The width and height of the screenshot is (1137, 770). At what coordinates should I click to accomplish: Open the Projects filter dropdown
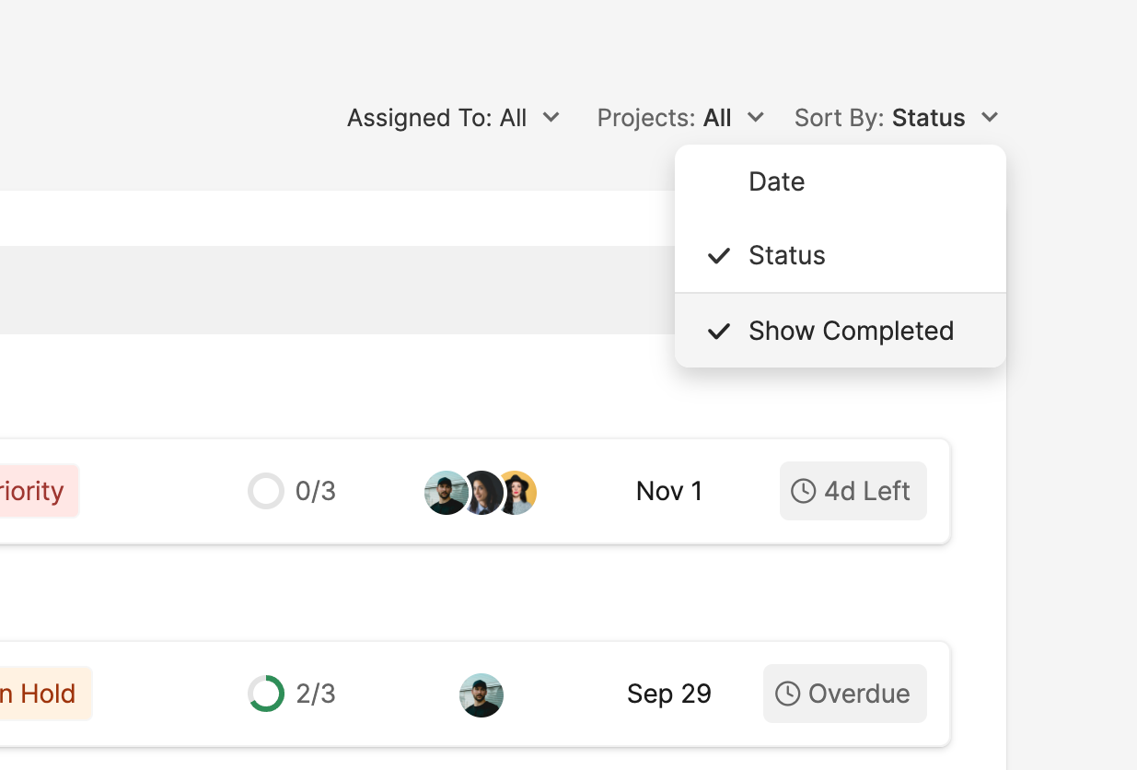pyautogui.click(x=680, y=118)
